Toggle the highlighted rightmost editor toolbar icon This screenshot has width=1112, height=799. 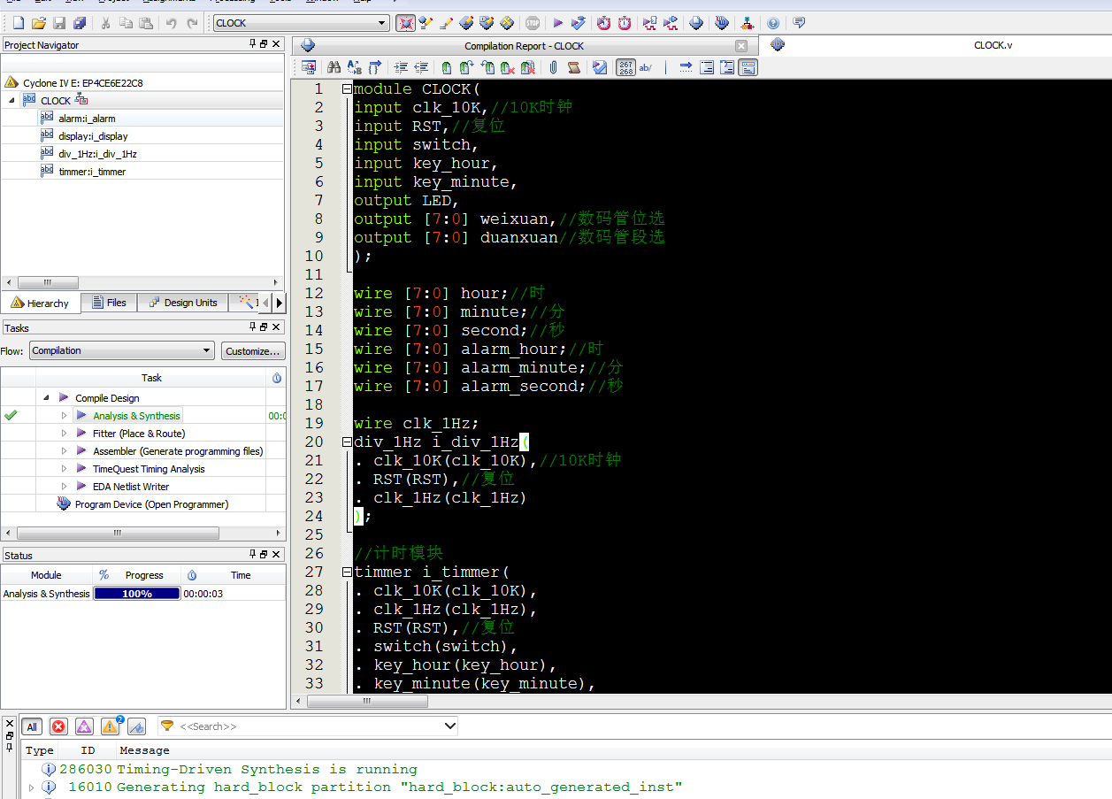pyautogui.click(x=748, y=67)
